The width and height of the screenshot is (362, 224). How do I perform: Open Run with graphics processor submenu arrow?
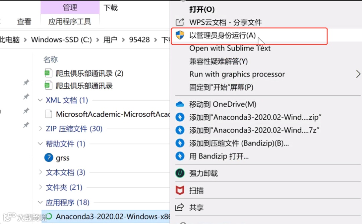pyautogui.click(x=358, y=74)
